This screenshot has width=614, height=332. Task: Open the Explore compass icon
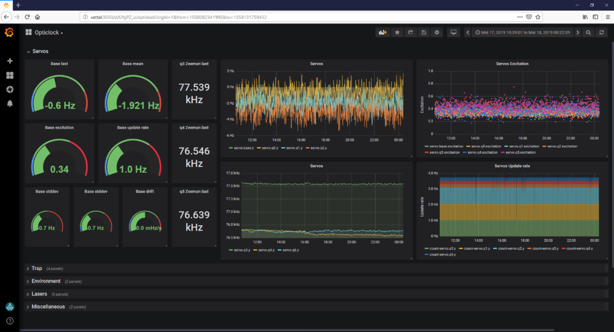pos(9,89)
